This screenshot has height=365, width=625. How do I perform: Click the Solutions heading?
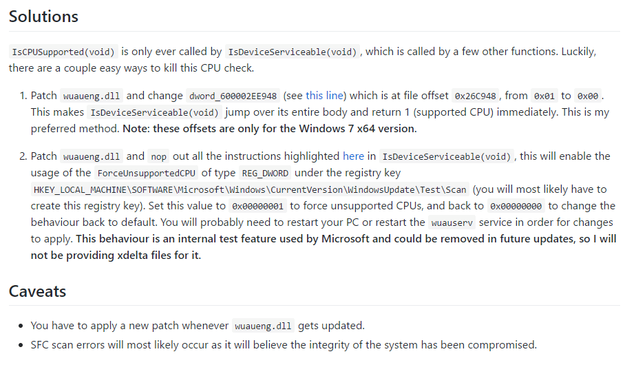pyautogui.click(x=43, y=17)
